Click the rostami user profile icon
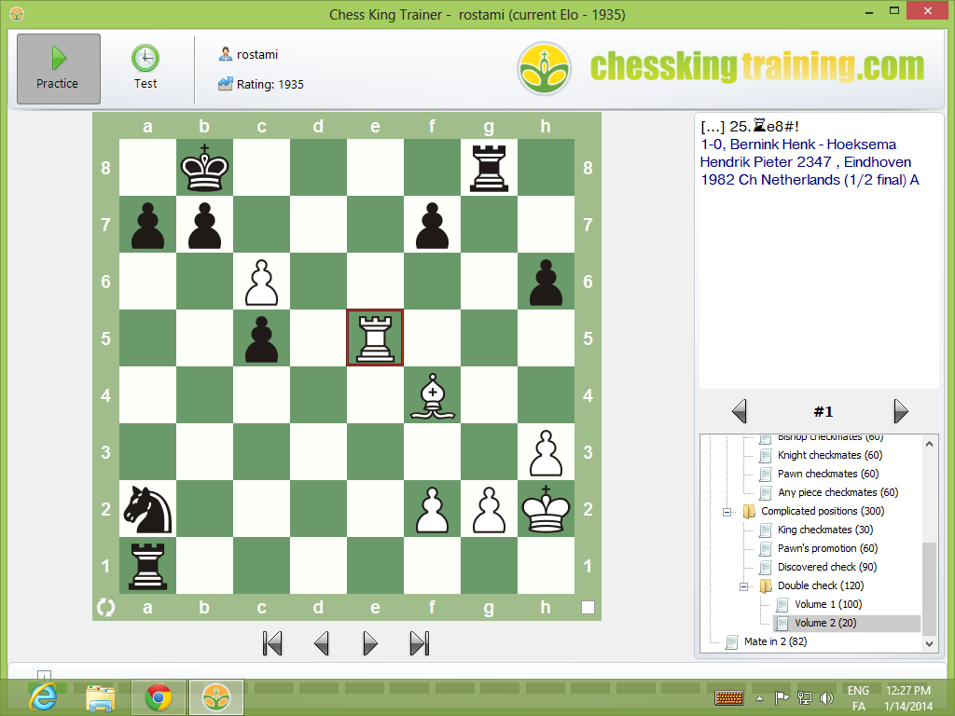The image size is (955, 716). pyautogui.click(x=226, y=54)
